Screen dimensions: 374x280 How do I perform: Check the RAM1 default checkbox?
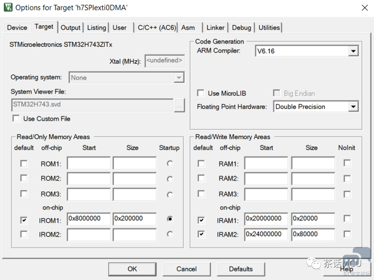(x=201, y=163)
